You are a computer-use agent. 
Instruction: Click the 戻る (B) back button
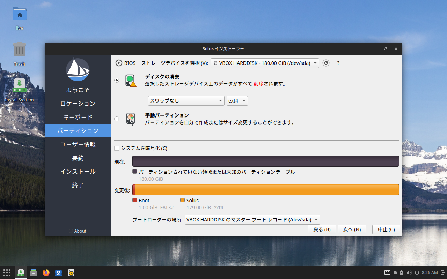pyautogui.click(x=322, y=229)
